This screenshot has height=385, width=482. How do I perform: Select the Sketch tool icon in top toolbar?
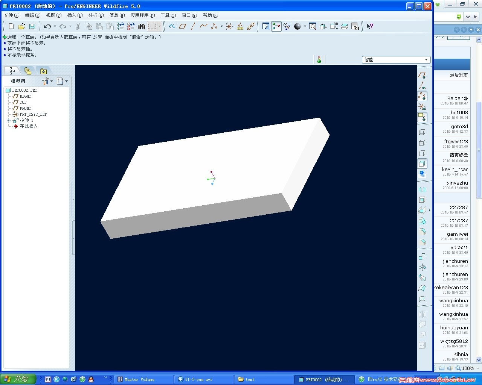click(172, 26)
